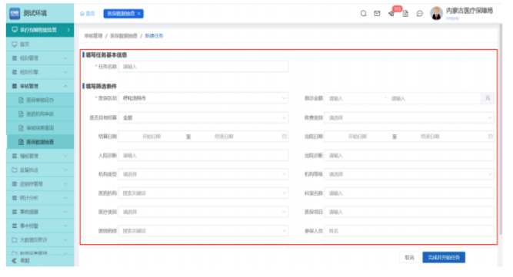513x277 pixels.
Task: Click the username 内蒙古医疗保障局
Action: coord(469,11)
